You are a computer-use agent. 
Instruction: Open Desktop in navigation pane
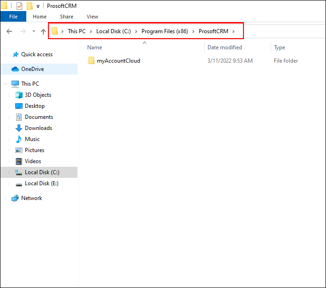35,106
